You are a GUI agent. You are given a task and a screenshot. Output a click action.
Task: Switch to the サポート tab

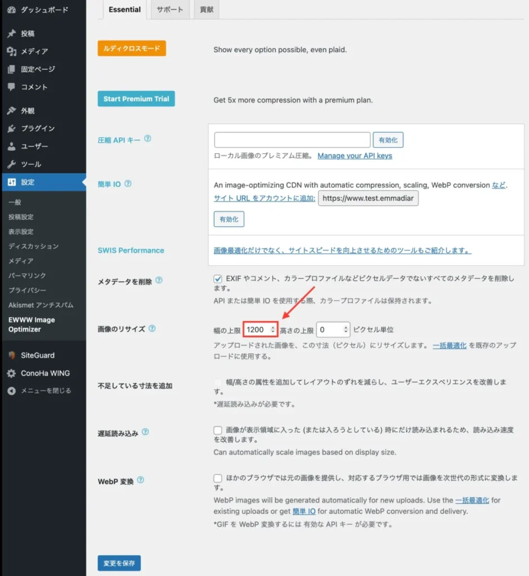pyautogui.click(x=169, y=10)
